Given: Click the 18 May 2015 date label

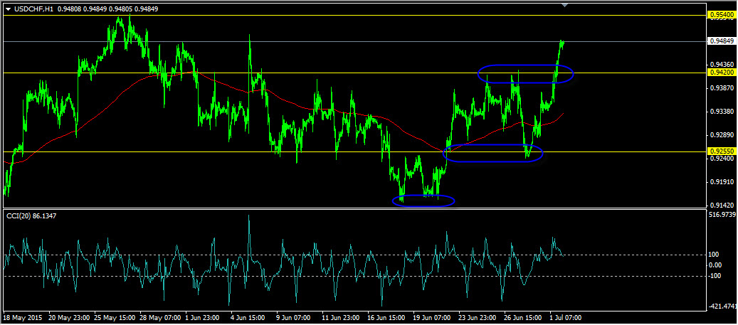Looking at the screenshot, I should 23,318.
